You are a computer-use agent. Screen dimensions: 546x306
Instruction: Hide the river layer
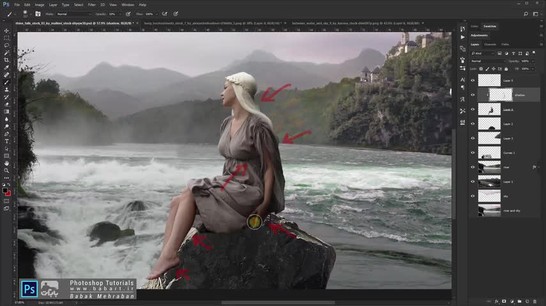[x=473, y=167]
